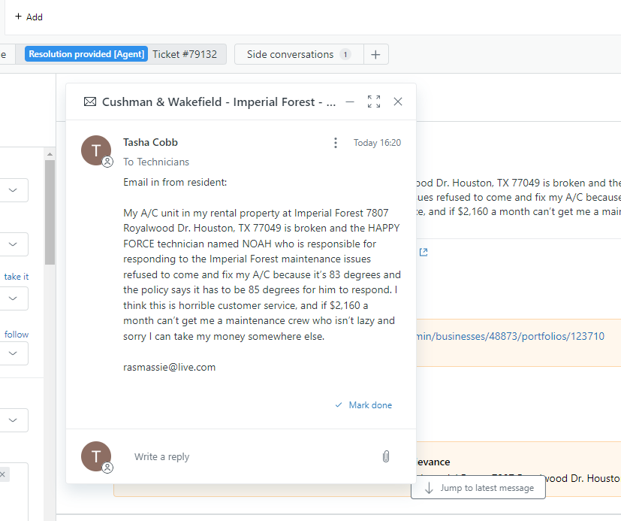Click the plus icon beside Side conversations
Screen dimensions: 621x521
[376, 54]
